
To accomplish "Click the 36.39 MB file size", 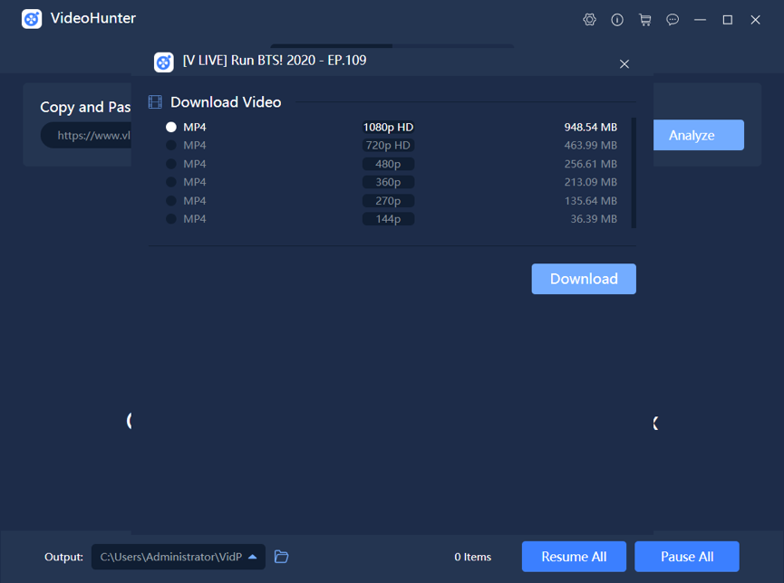I will (594, 219).
